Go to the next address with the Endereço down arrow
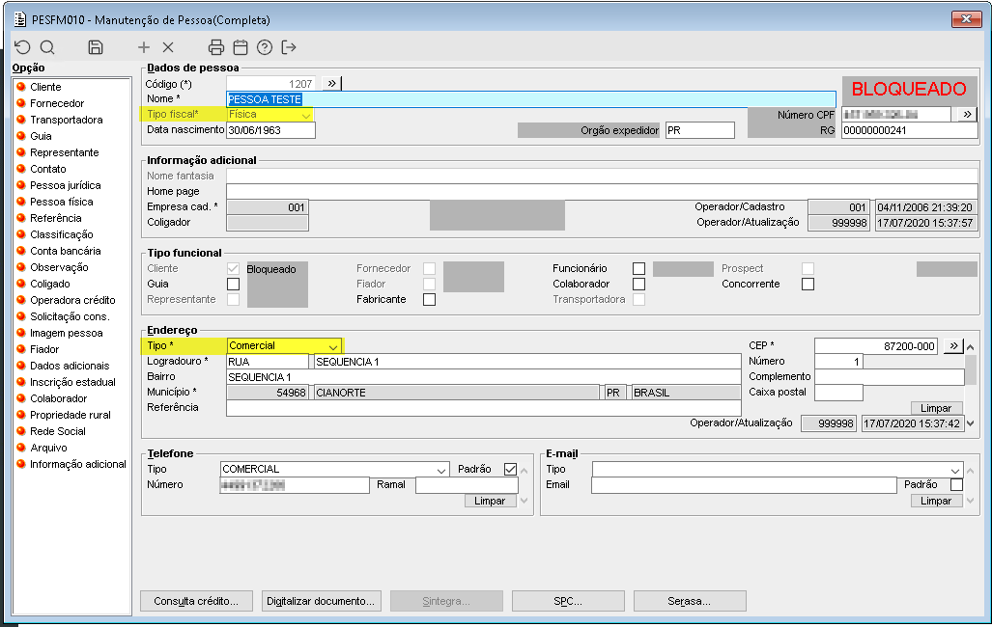The image size is (992, 627). tap(970, 423)
